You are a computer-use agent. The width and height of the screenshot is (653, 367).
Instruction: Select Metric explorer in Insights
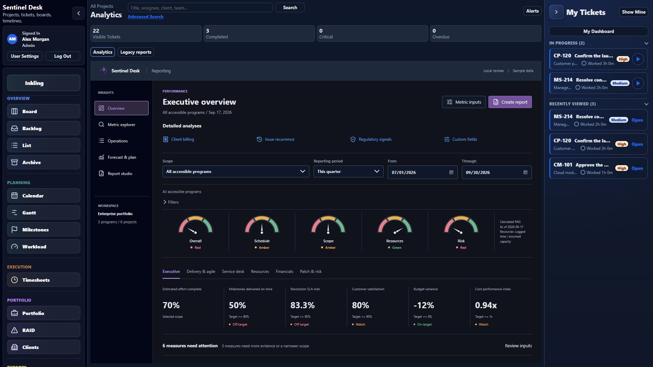pyautogui.click(x=121, y=125)
